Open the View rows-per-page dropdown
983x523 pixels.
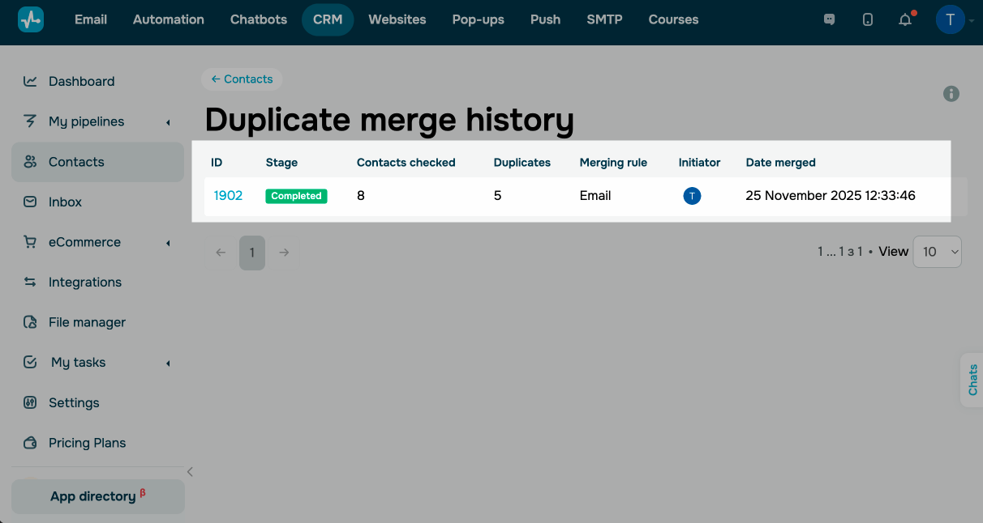click(937, 252)
